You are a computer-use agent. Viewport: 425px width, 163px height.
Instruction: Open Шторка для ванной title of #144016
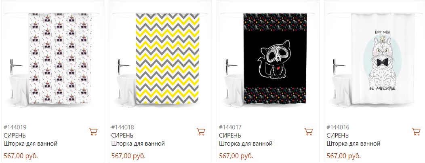point(353,144)
